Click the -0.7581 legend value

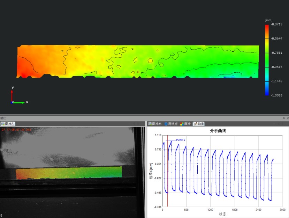[x=276, y=53]
